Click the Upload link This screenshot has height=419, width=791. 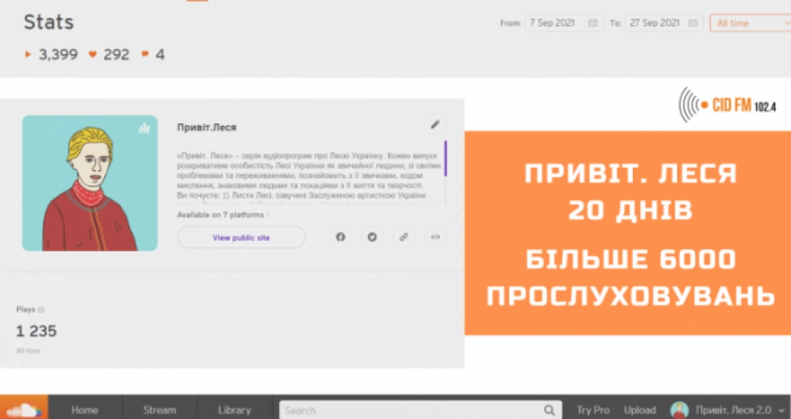639,410
